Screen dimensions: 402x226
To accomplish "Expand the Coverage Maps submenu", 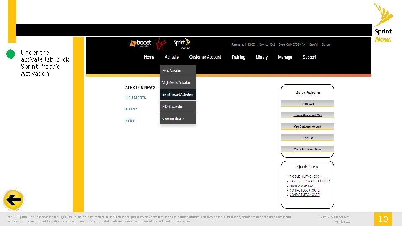I will point(178,118).
